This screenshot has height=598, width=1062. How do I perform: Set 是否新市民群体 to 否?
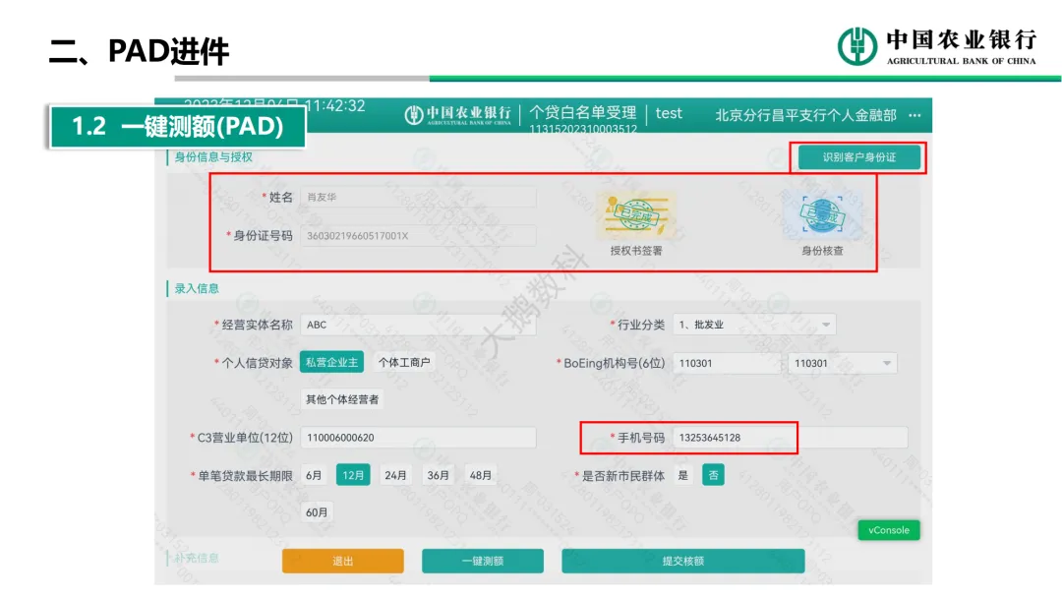pos(713,475)
